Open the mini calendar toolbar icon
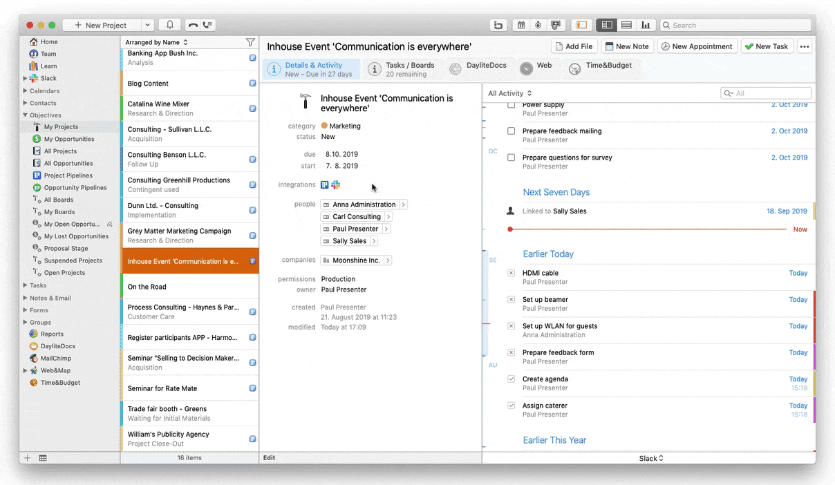835x485 pixels. [x=522, y=25]
